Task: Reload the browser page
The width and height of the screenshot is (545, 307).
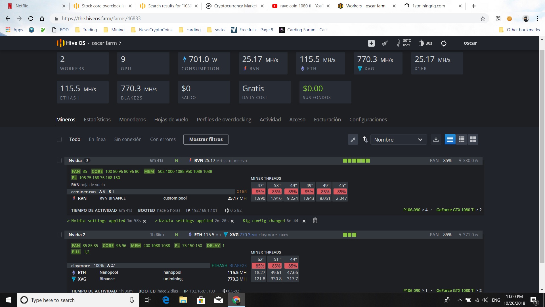Action: coord(31,18)
